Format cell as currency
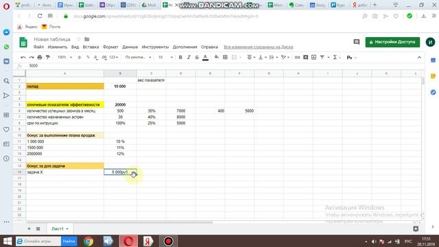The width and height of the screenshot is (439, 247). (80, 58)
